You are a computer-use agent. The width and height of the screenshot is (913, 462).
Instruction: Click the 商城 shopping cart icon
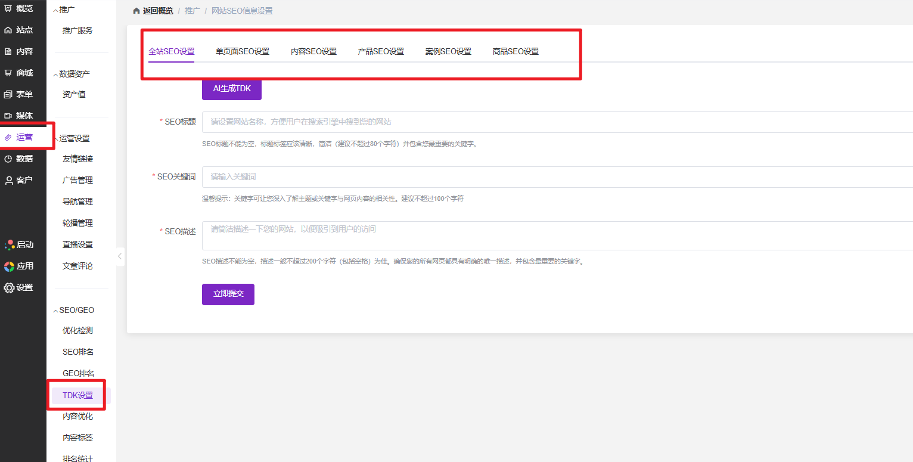click(x=8, y=73)
